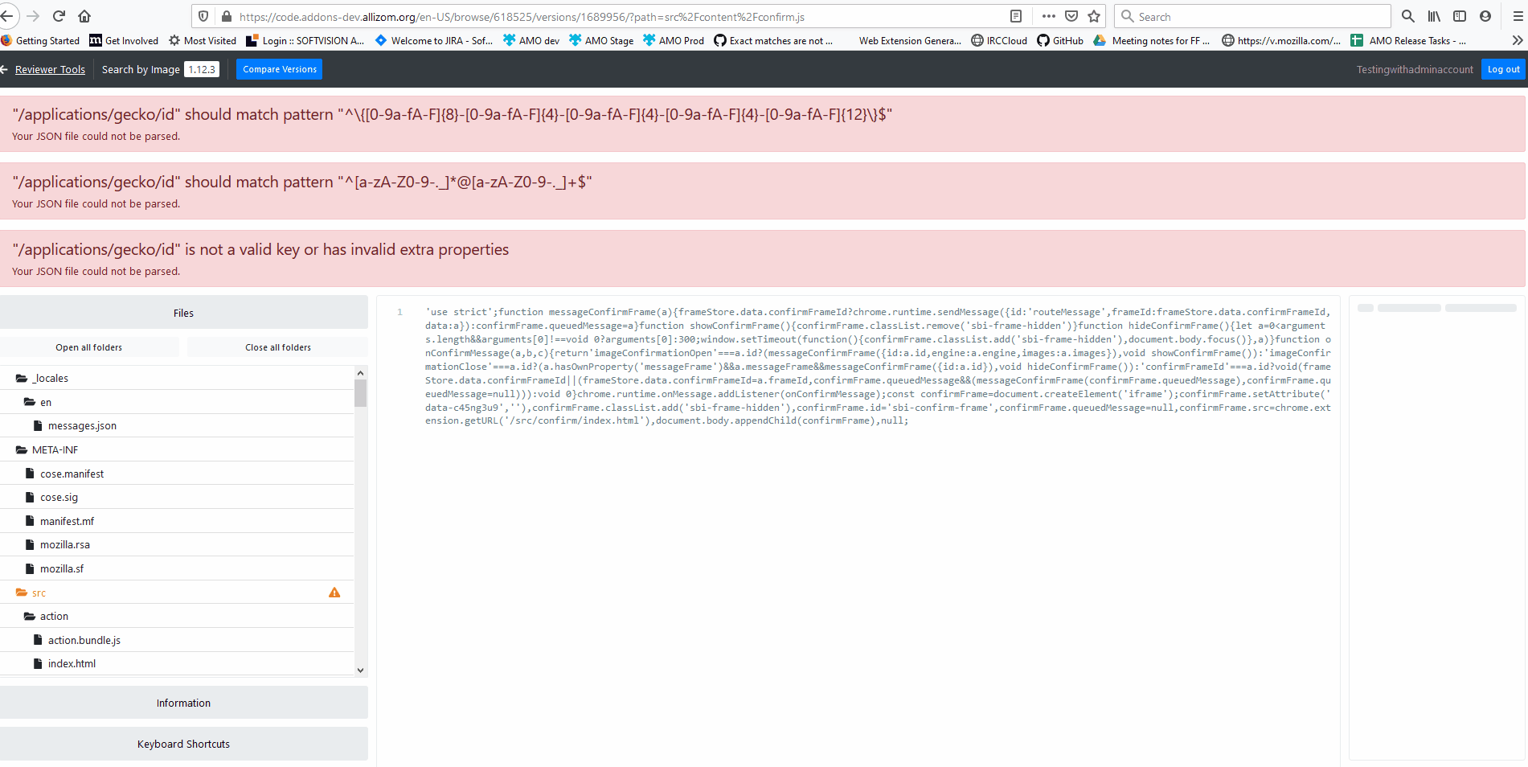This screenshot has width=1528, height=767.
Task: Open mozilla.sf file
Action: pos(177,568)
